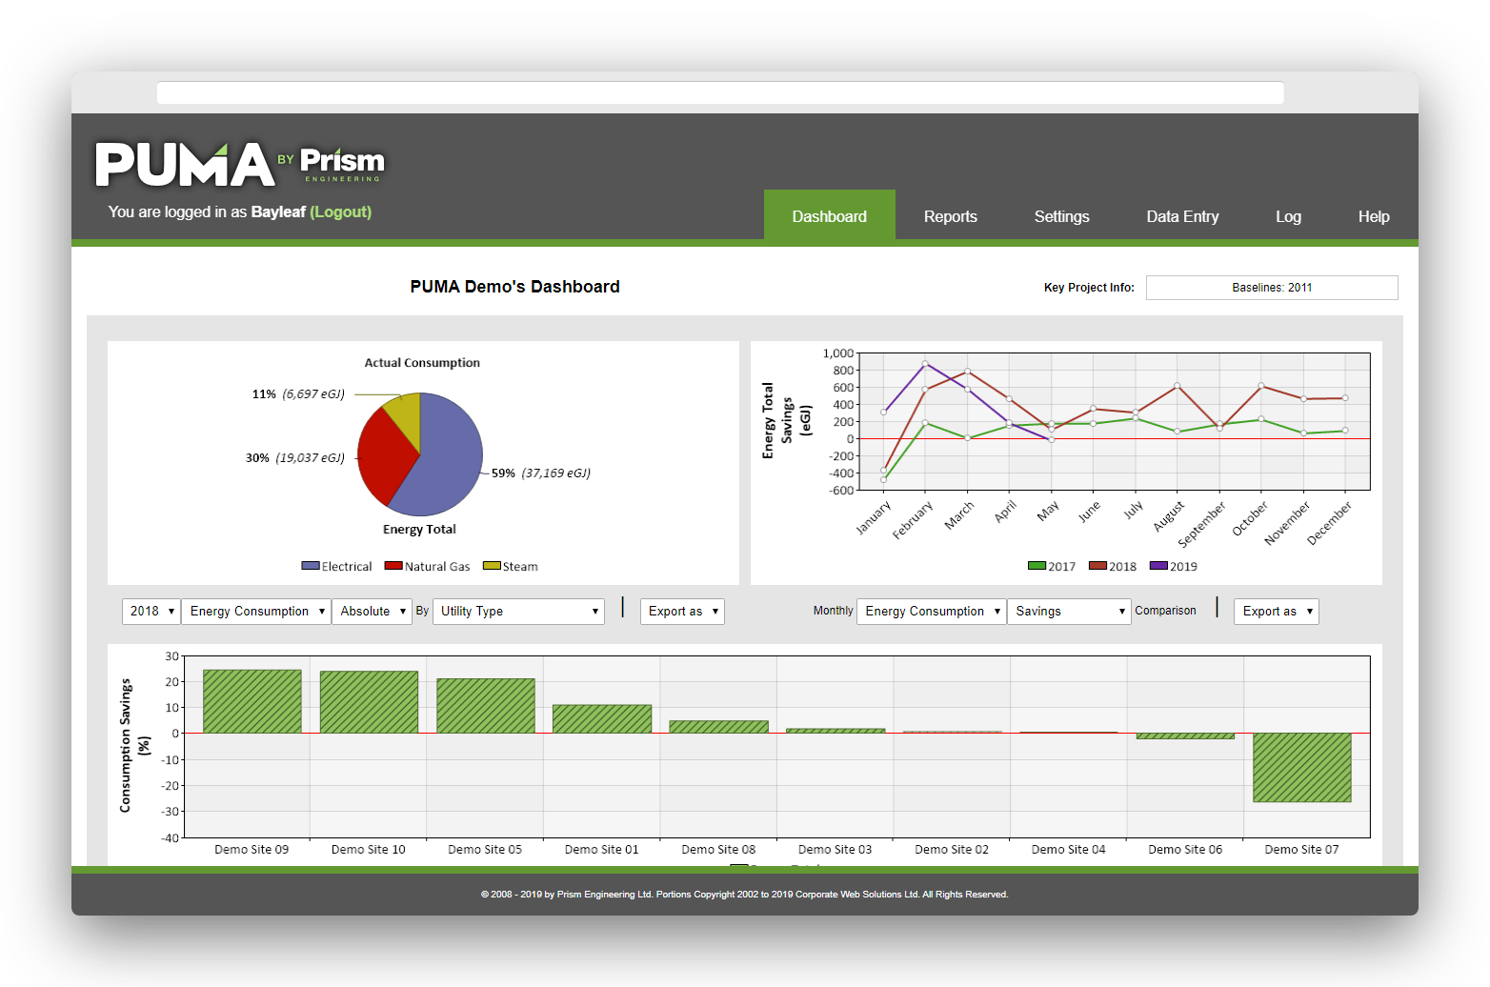Open the Absolute dropdown

pos(372,611)
